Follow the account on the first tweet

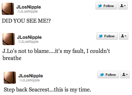pos(106,6)
